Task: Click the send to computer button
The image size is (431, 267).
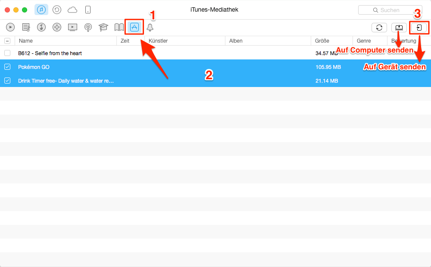Action: 399,28
